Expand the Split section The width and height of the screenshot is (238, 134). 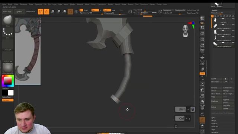coord(213,118)
